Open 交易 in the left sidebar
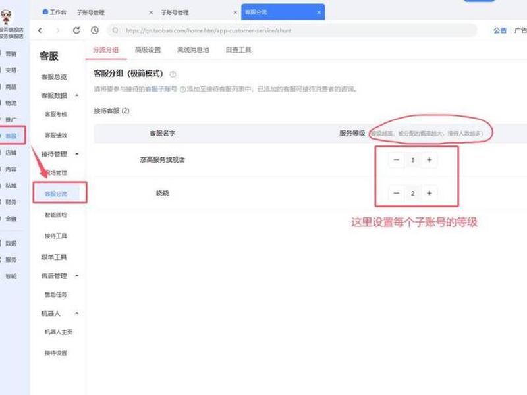The width and height of the screenshot is (527, 395). pyautogui.click(x=11, y=70)
